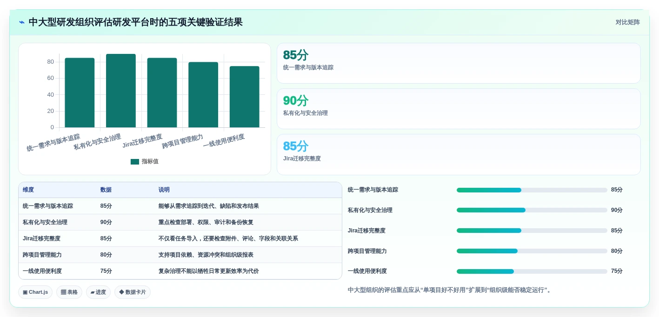Click description 能够从需求追踪到迭代、缺陷和发布结果

(x=209, y=206)
